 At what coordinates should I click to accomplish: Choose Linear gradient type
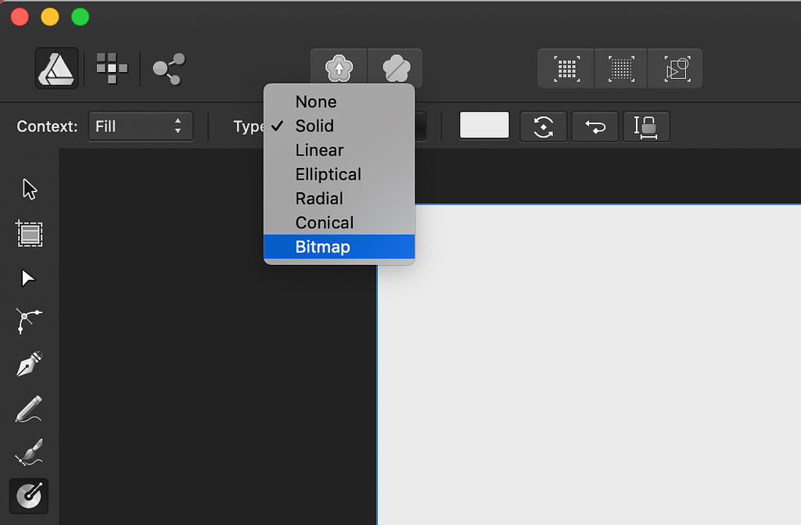pos(339,150)
